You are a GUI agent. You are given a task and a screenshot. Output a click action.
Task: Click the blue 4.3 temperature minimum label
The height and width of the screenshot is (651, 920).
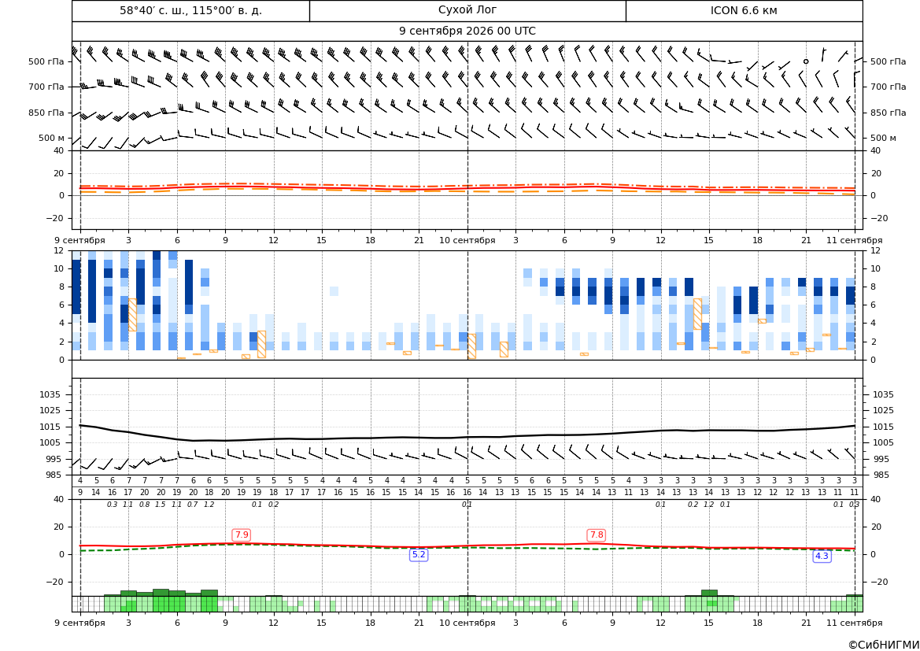click(822, 556)
